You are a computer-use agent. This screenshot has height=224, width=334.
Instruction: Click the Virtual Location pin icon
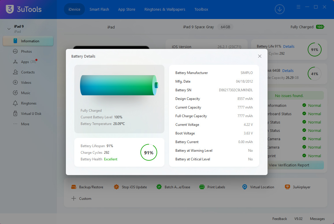(244, 187)
